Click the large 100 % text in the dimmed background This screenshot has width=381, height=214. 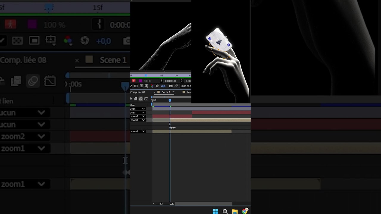[54, 25]
